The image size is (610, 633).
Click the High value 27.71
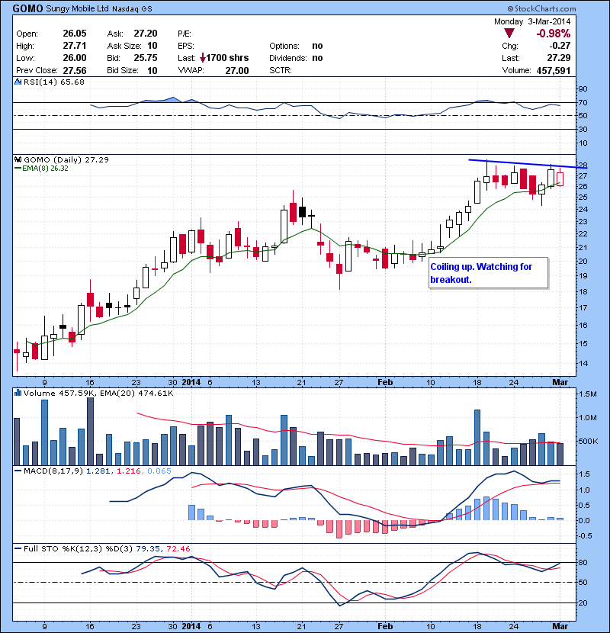point(75,46)
